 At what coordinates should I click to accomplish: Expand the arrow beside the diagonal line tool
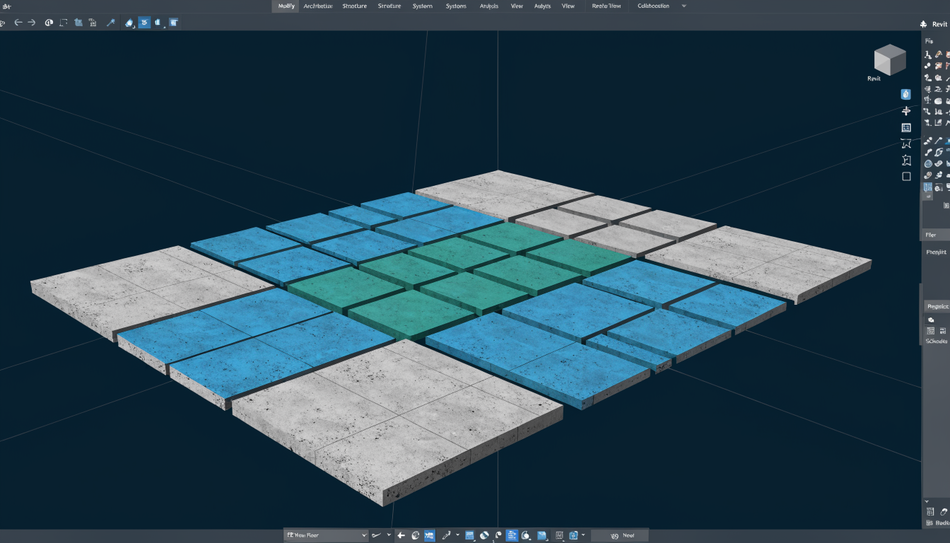(x=457, y=536)
